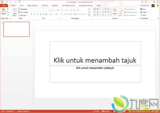The height and width of the screenshot is (113, 160).
Task: Click the Increase List Level icon
Action: pos(74,10)
